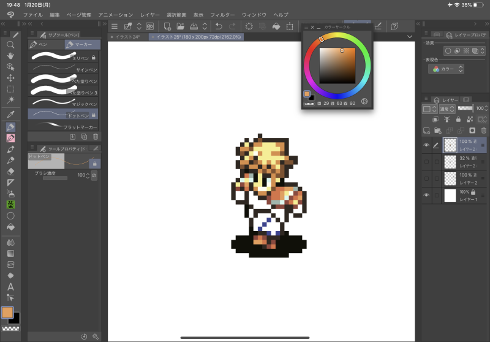Select the eyedropper tool
Viewport: 490px width, 342px height.
click(10, 114)
